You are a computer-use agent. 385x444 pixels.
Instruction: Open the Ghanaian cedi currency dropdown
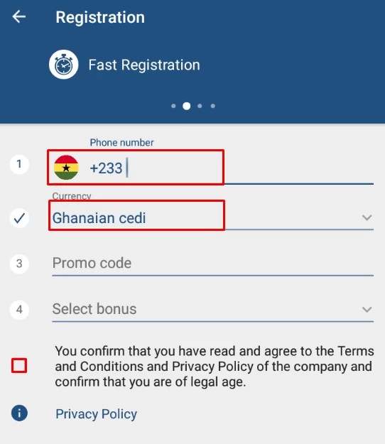pos(212,218)
